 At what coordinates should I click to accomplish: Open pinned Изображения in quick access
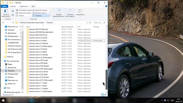(x=13, y=36)
